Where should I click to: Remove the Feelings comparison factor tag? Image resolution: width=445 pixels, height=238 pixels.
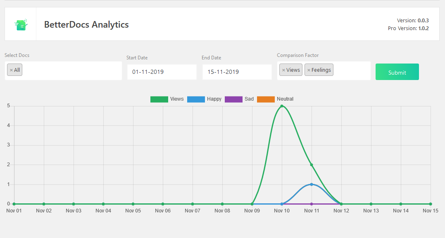(x=309, y=70)
